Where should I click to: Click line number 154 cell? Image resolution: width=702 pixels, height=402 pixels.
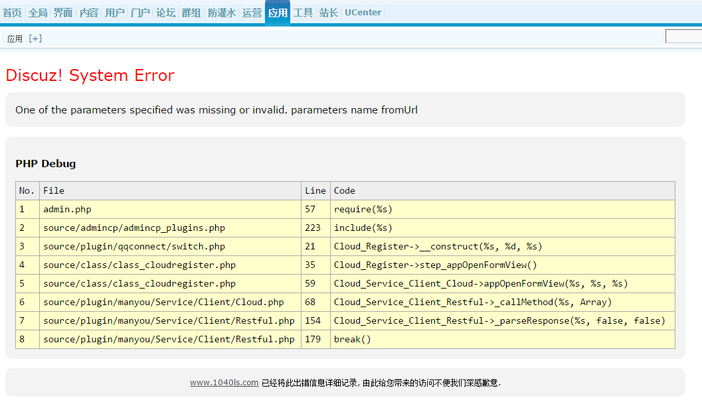click(x=315, y=320)
